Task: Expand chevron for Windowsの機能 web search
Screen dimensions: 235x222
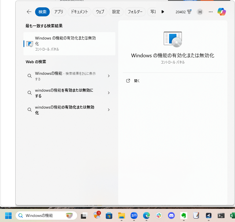Action: [109, 76]
